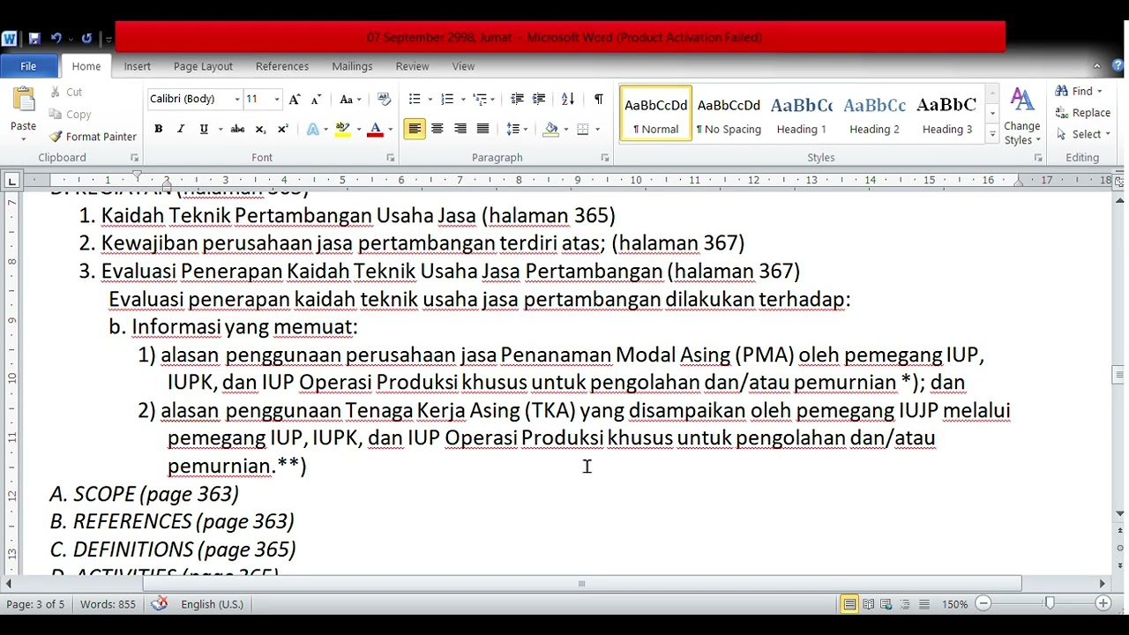Click Change Styles icon

pos(1022,101)
